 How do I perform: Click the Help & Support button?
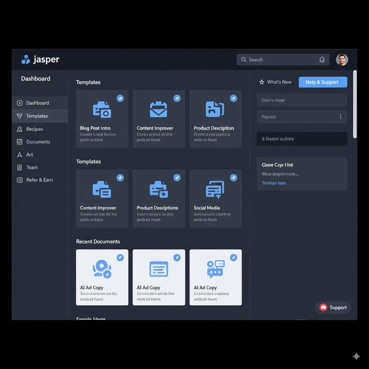[323, 82]
